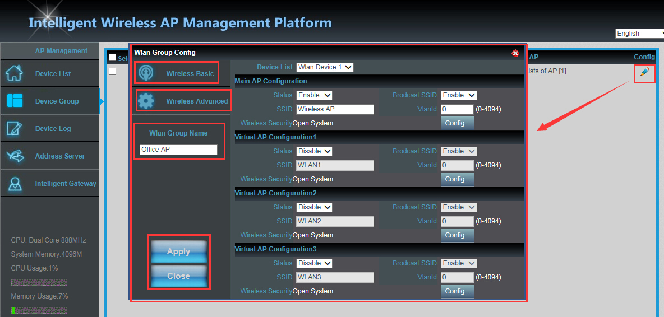Click the Main AP Configuration section header
Viewport: 664px width, 317px height.
tap(379, 81)
